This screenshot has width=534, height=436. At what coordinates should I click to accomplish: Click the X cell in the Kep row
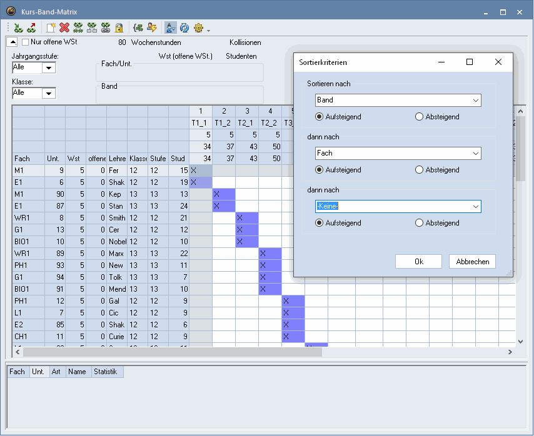[x=224, y=194]
